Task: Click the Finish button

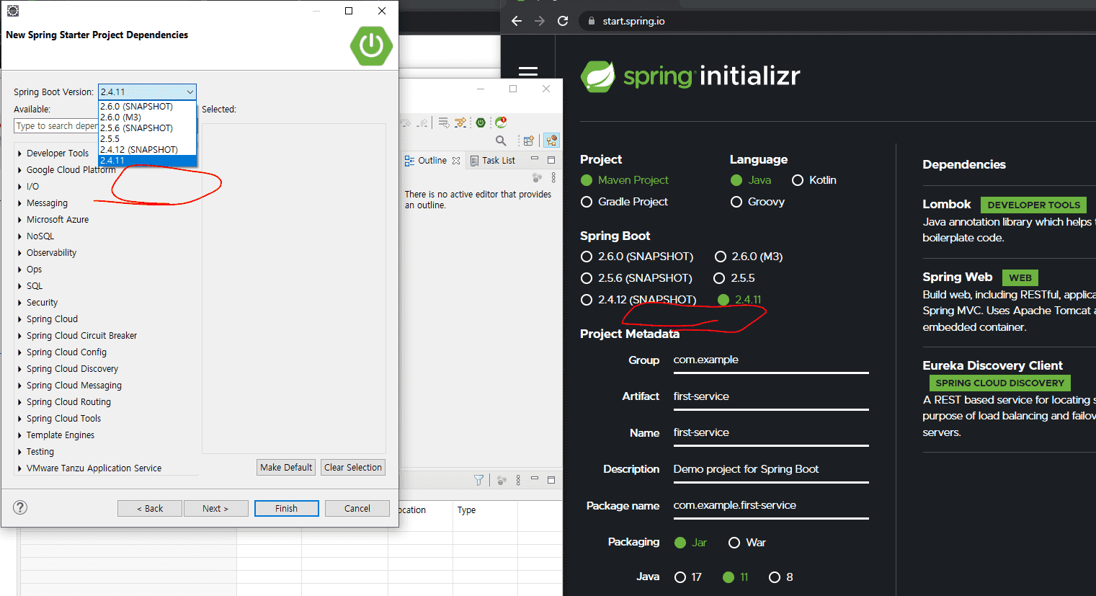Action: coord(286,508)
